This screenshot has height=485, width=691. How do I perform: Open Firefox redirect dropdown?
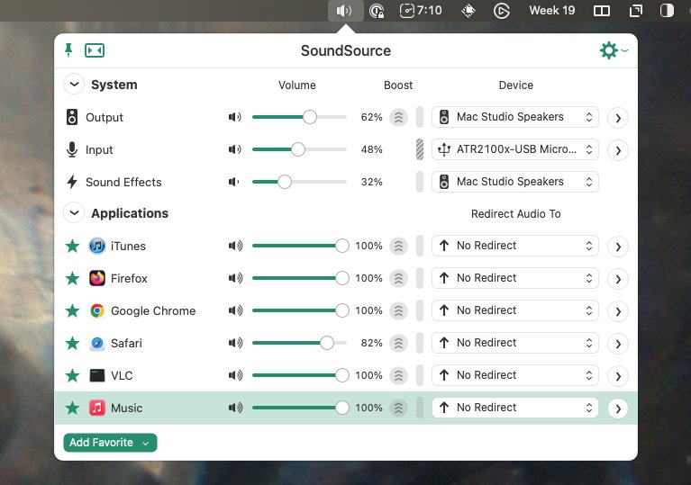(x=514, y=278)
